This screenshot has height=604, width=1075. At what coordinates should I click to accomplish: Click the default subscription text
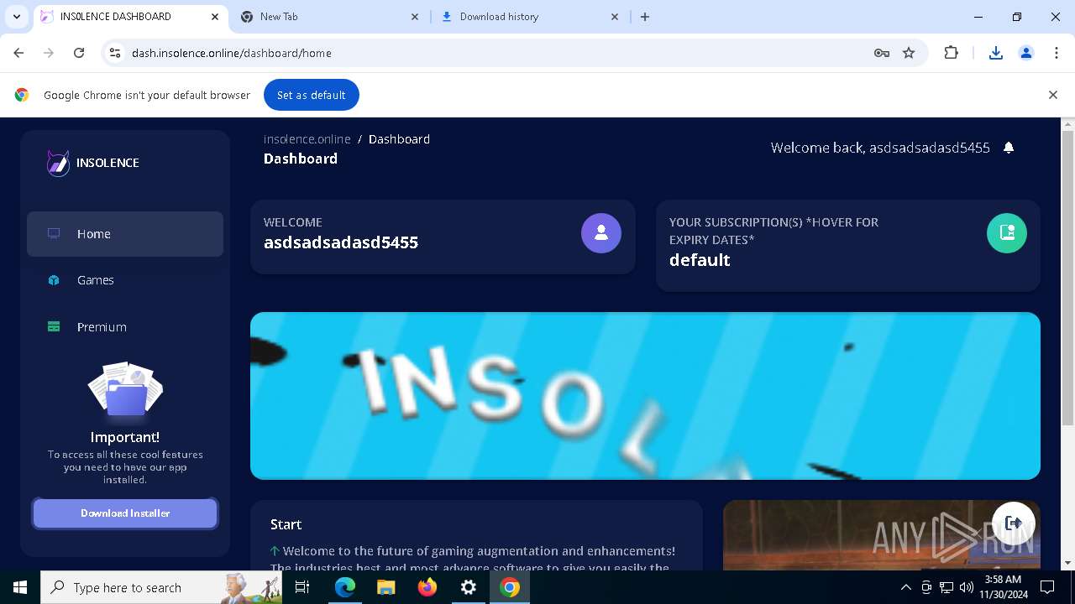coord(700,260)
